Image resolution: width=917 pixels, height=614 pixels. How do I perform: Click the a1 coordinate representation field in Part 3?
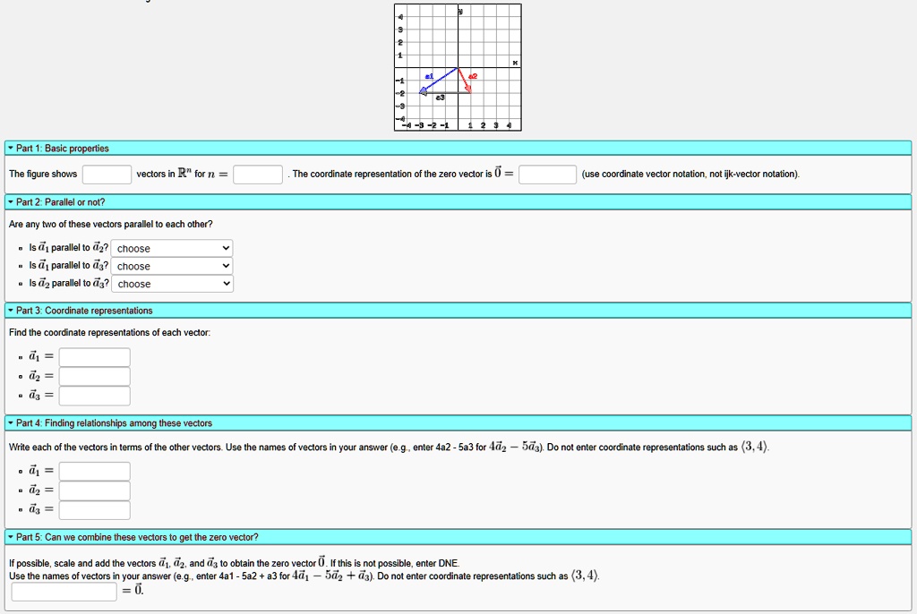(94, 357)
